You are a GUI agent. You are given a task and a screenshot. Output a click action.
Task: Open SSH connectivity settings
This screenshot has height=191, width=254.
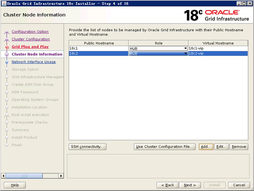(x=88, y=146)
